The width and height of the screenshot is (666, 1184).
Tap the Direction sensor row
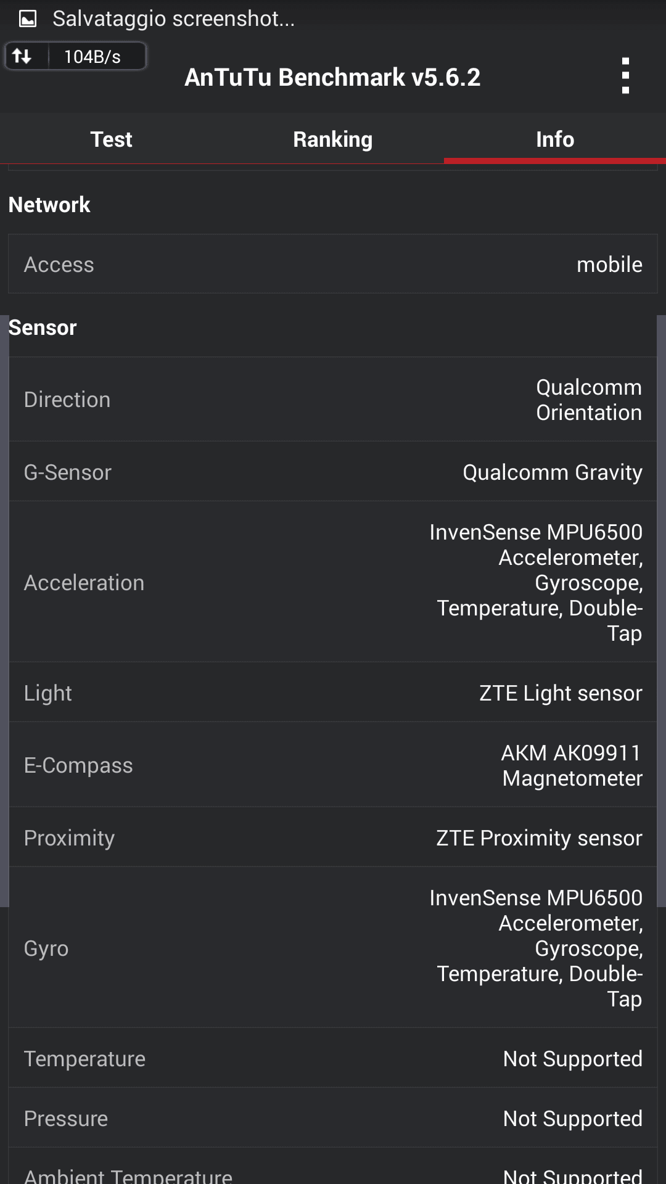coord(333,400)
